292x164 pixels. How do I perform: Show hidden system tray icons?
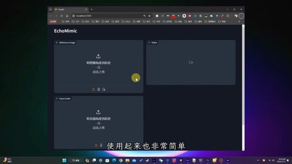click(258, 160)
